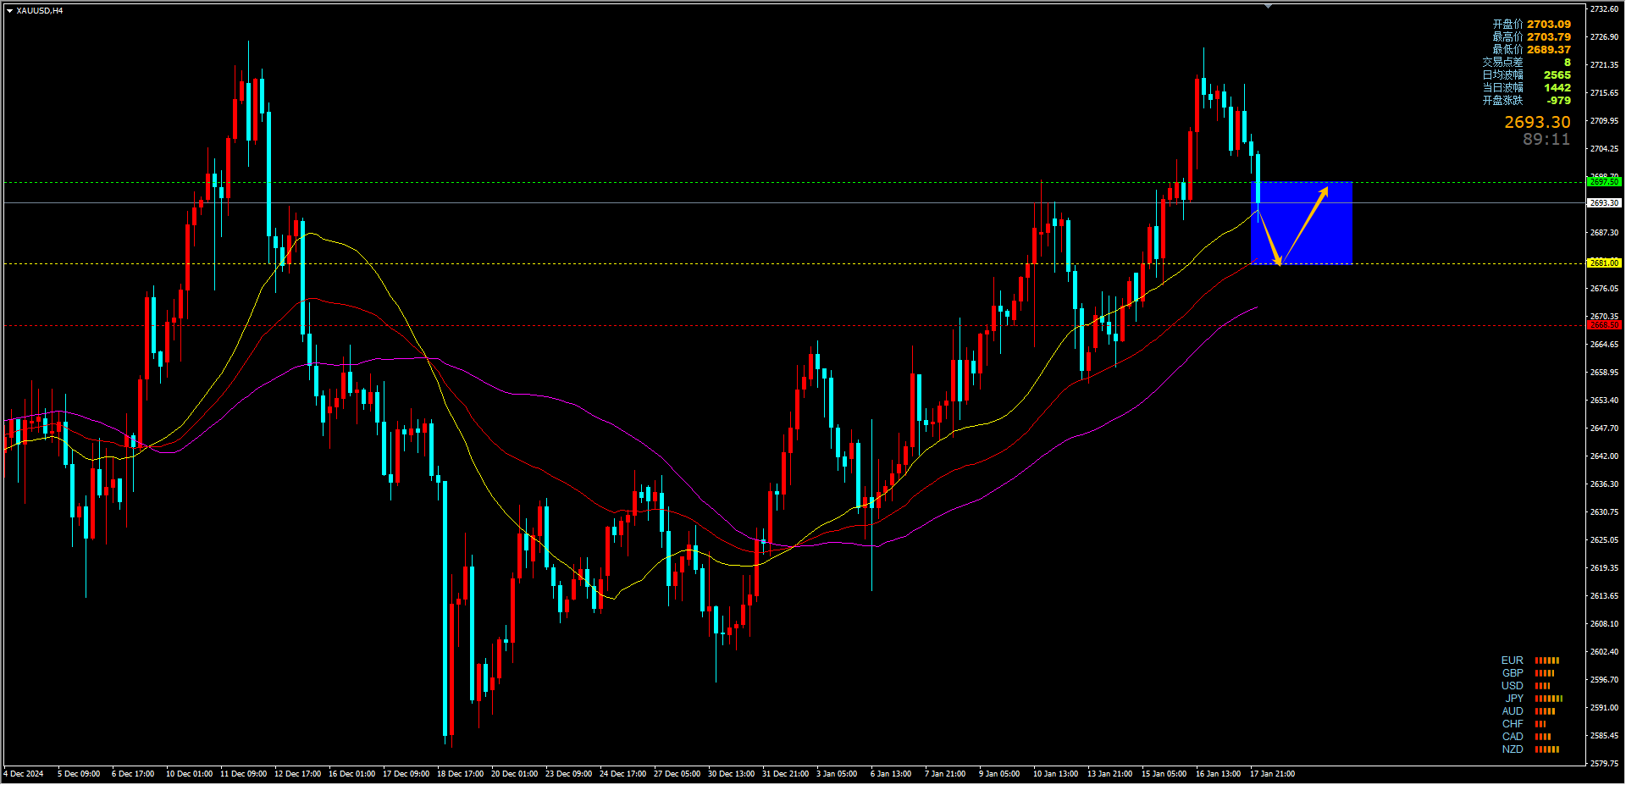
Task: Click the AUD currency strength label
Action: click(x=1513, y=711)
